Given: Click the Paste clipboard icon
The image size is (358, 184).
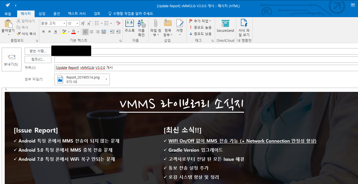Looking at the screenshot, I should pyautogui.click(x=8, y=23).
